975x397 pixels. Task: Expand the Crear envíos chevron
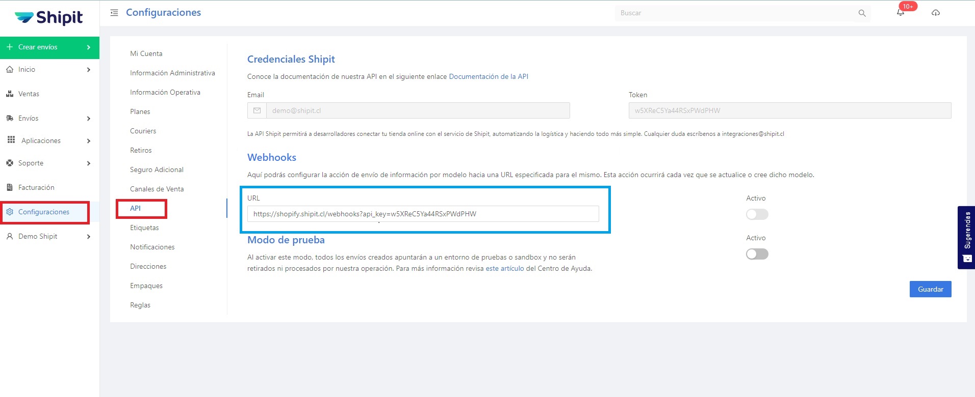click(89, 47)
